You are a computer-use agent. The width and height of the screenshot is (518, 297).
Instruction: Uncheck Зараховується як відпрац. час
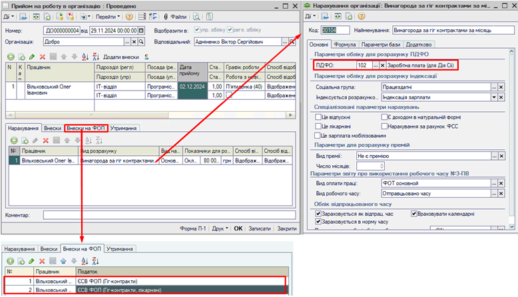tap(317, 214)
